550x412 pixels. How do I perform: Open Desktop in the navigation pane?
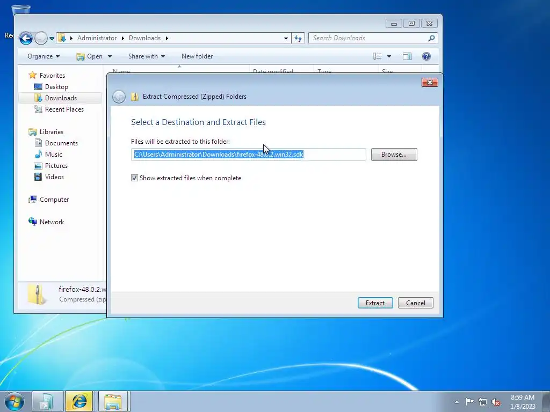(56, 86)
